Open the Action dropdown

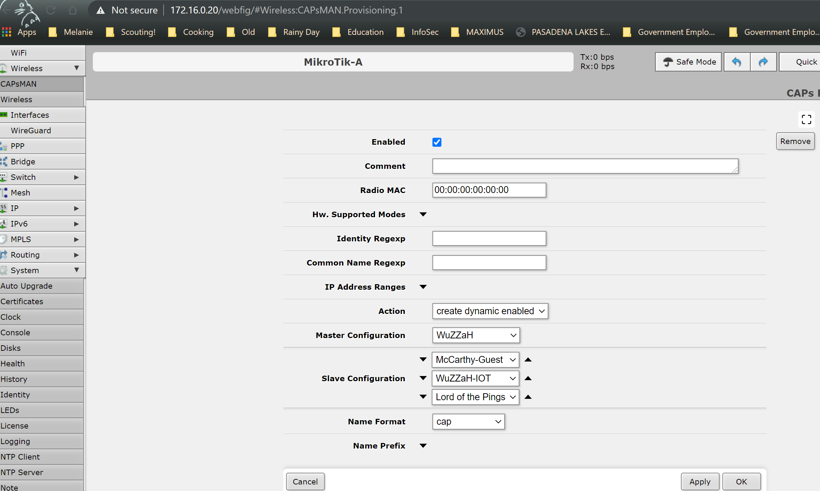[x=490, y=311]
